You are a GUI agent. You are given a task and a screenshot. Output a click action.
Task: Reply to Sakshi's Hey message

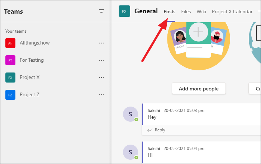[x=156, y=130]
